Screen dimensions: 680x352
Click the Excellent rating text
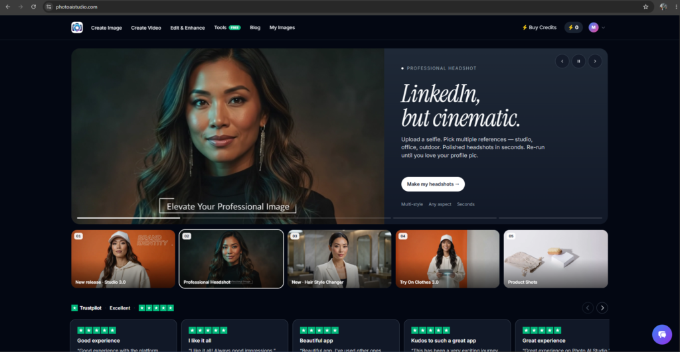click(120, 308)
